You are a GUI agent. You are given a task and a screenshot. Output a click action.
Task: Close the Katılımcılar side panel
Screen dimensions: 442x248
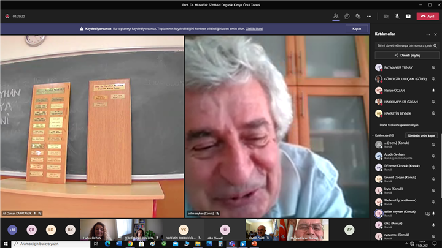click(x=435, y=34)
